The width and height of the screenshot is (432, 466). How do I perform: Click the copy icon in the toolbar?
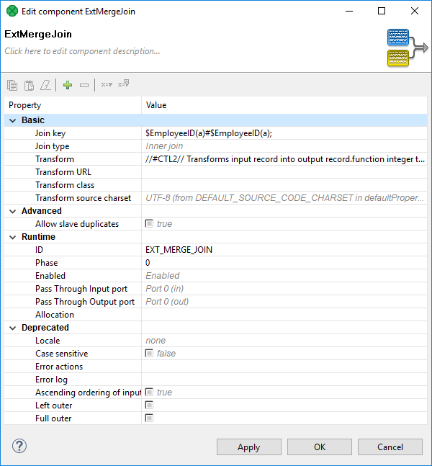tap(12, 85)
